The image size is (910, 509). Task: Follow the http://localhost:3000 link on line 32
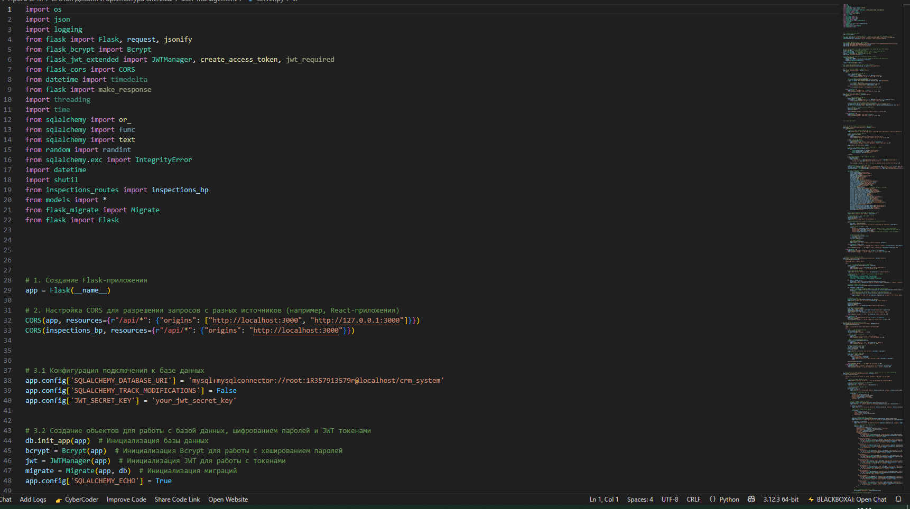(x=255, y=321)
